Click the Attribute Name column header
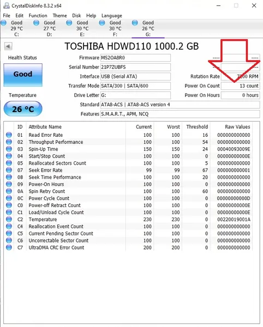The image size is (263, 327). click(45, 127)
